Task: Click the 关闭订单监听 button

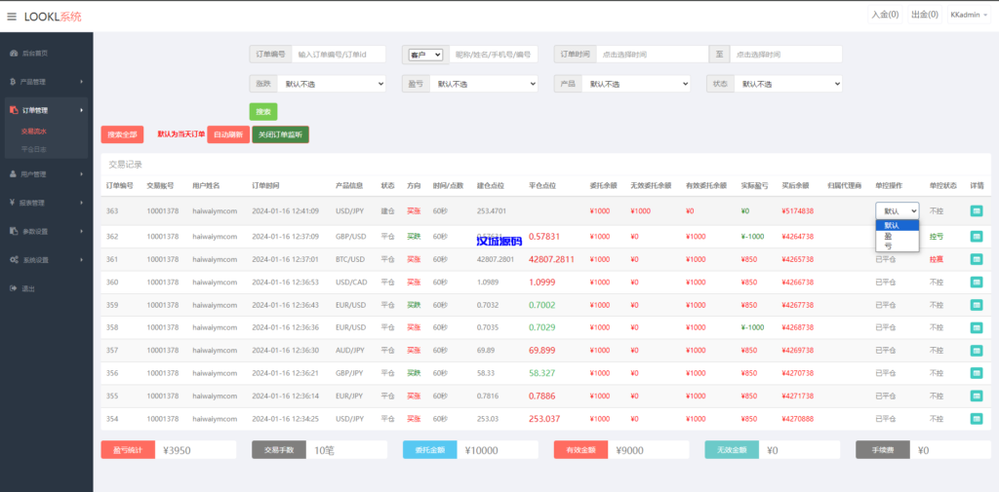Action: pos(281,134)
